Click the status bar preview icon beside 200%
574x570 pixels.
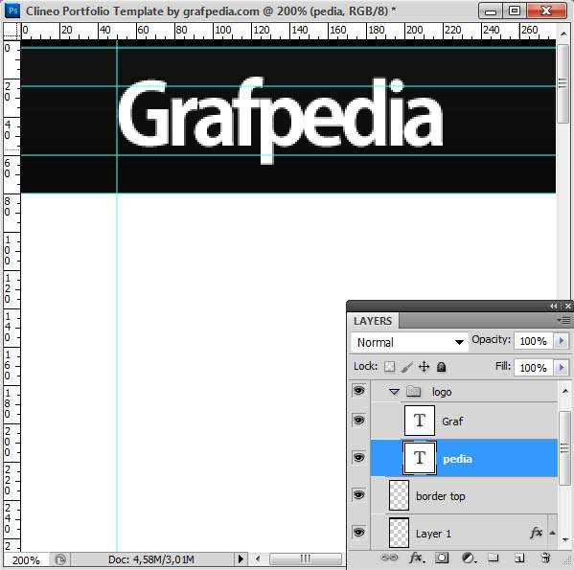(x=60, y=559)
